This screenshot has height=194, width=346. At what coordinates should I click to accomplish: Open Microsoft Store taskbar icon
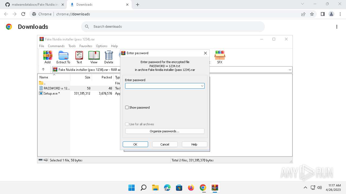click(179, 188)
